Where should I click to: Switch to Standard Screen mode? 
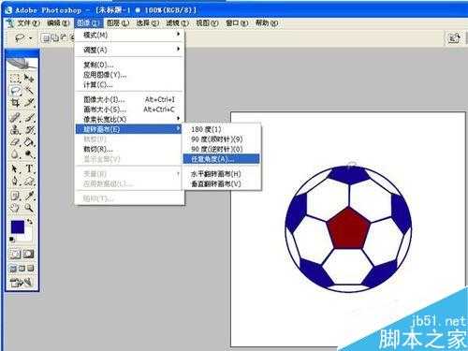[13, 269]
